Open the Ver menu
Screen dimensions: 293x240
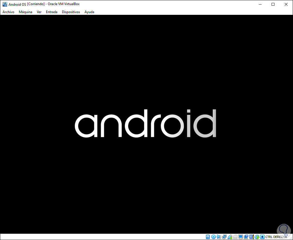tap(39, 12)
